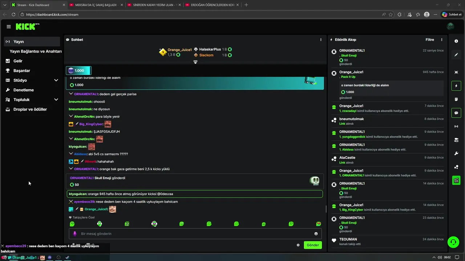Click bneumutolmak Link alındı event

(x=387, y=121)
